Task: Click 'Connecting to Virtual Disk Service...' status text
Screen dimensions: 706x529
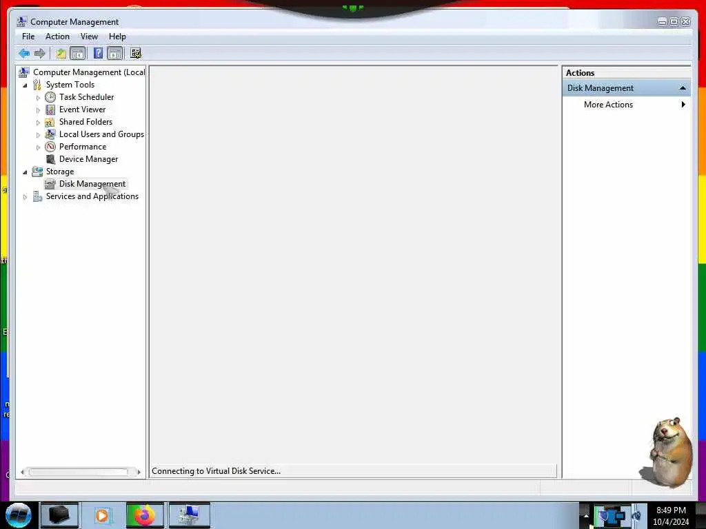Action: pyautogui.click(x=216, y=471)
